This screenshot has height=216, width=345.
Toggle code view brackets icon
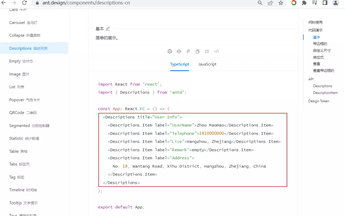pos(217,51)
